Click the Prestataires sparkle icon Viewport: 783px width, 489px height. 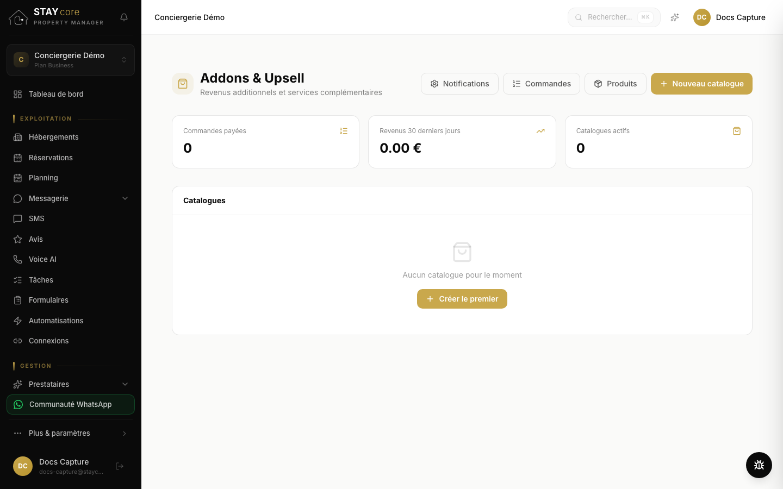coord(17,384)
